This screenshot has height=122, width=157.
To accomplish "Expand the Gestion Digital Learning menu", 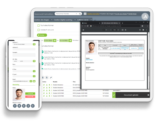I will [65, 20].
